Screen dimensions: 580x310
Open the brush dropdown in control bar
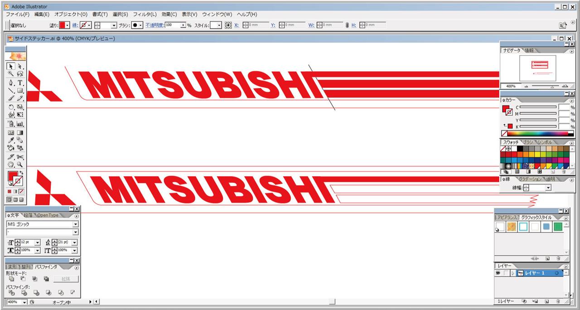tap(140, 25)
